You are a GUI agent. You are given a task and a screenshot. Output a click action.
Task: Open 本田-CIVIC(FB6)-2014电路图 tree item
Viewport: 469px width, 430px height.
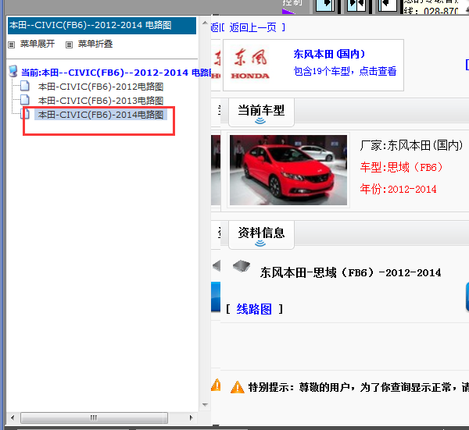tap(101, 115)
